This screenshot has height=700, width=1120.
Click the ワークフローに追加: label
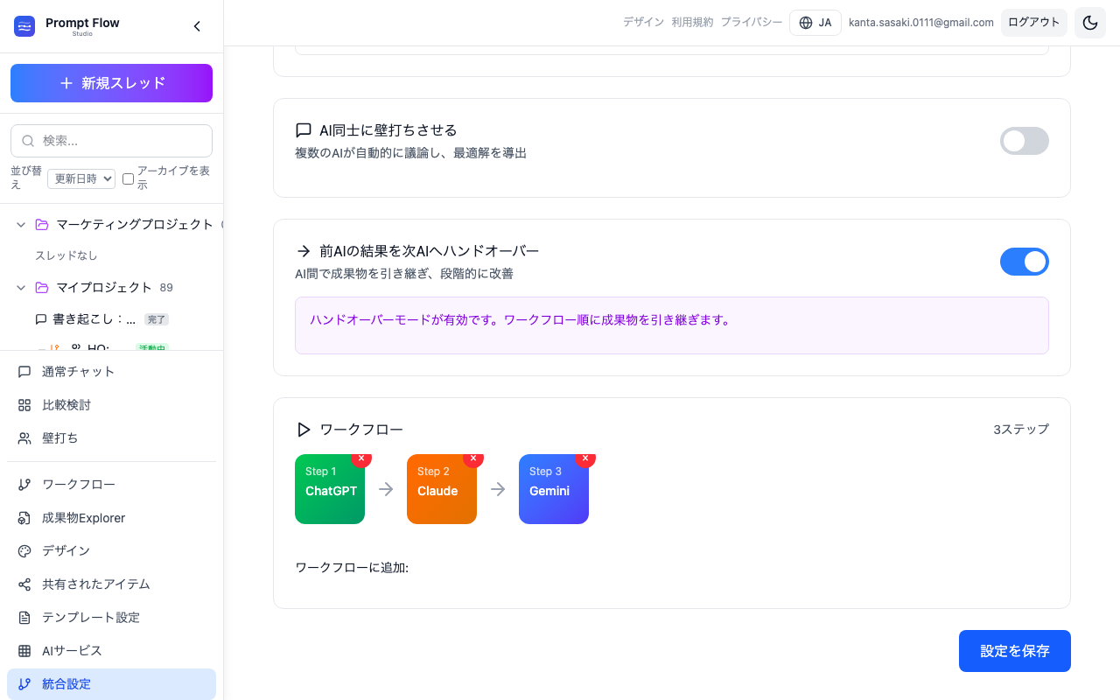pyautogui.click(x=352, y=568)
